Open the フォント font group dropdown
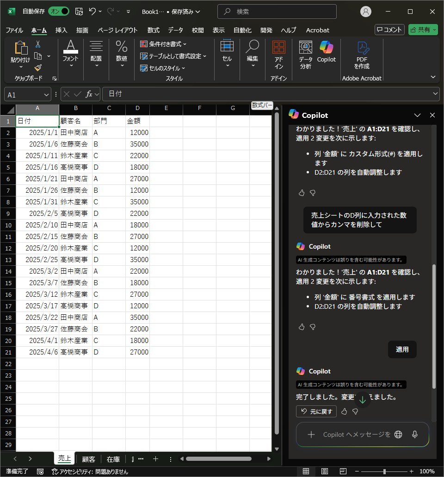Viewport: 444px width, 477px height. 71,54
